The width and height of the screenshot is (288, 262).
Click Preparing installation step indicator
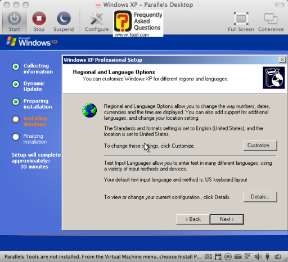pyautogui.click(x=16, y=102)
